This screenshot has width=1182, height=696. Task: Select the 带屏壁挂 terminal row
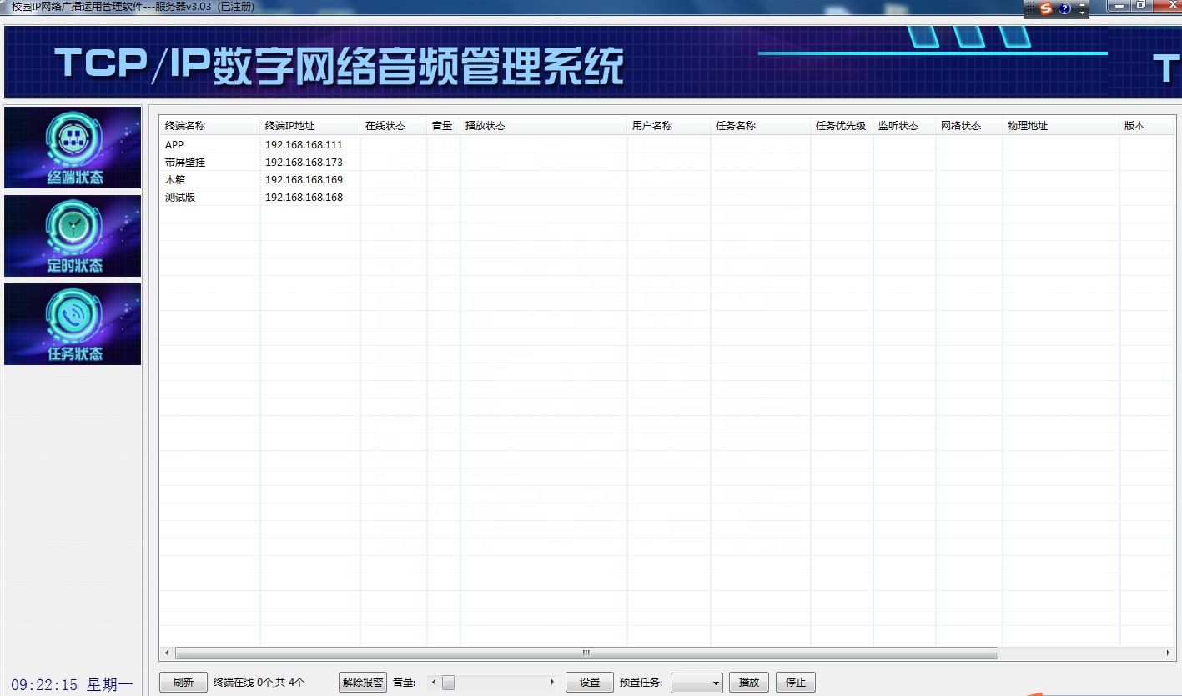(x=185, y=163)
